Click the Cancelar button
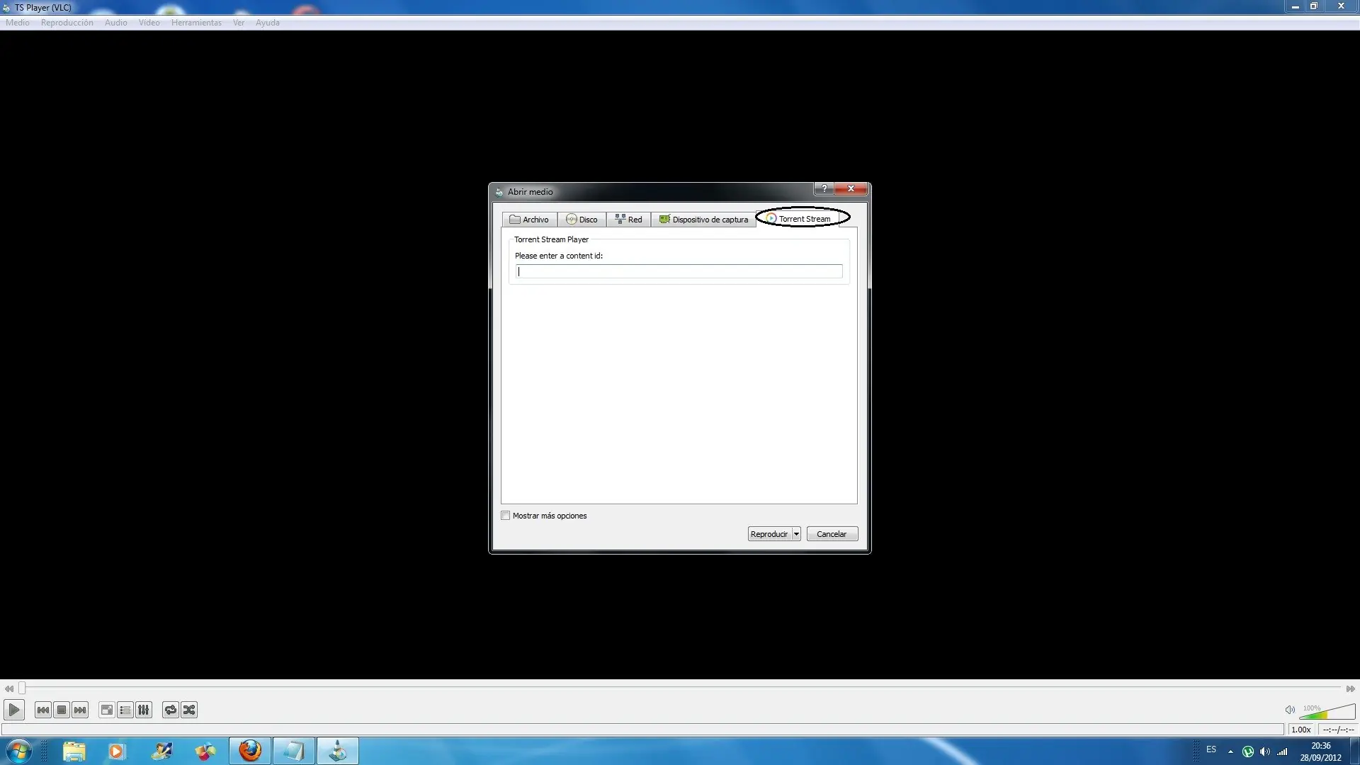 [x=832, y=534]
